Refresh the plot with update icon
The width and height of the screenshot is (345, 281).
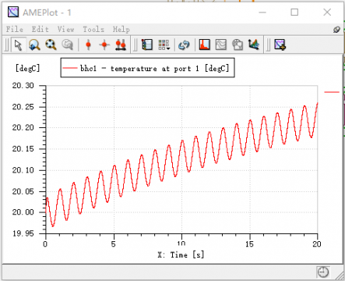pos(184,45)
